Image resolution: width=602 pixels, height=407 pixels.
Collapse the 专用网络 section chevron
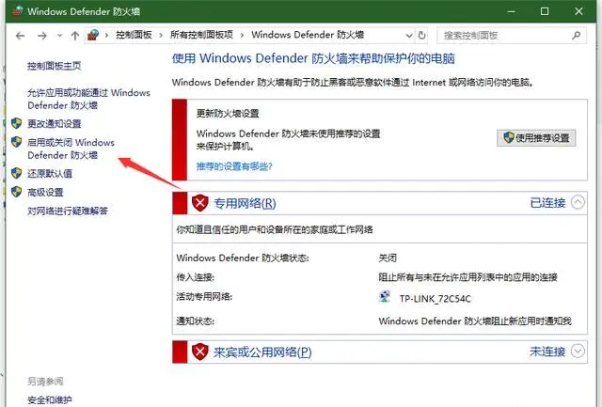(578, 202)
